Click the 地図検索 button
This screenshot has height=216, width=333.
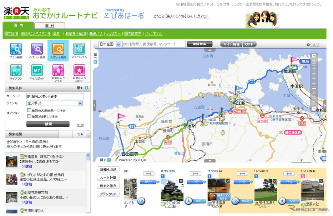[x=200, y=44]
